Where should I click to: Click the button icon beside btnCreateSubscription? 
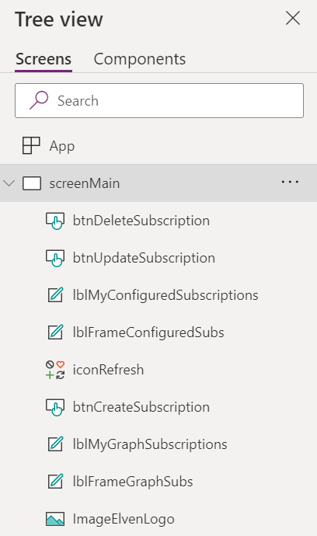click(x=55, y=407)
